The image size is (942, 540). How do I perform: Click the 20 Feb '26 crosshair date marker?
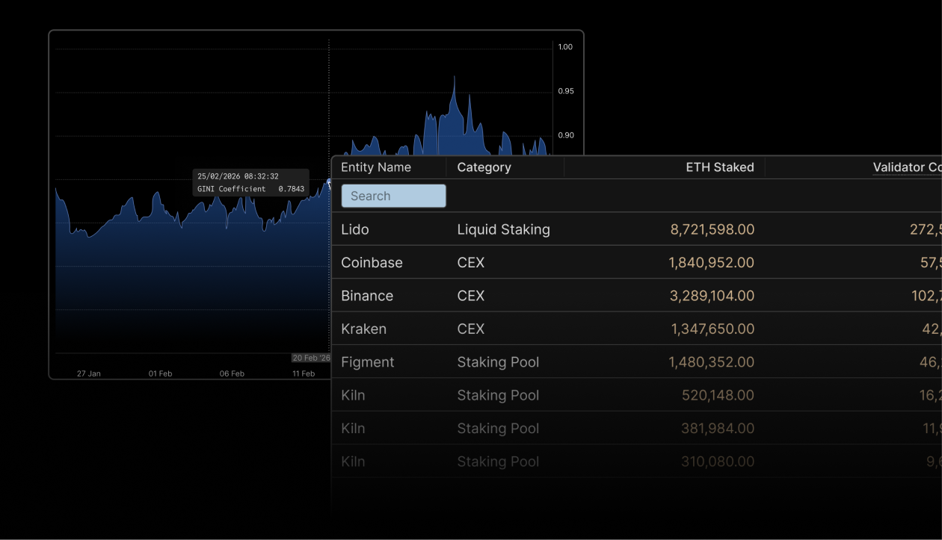311,358
